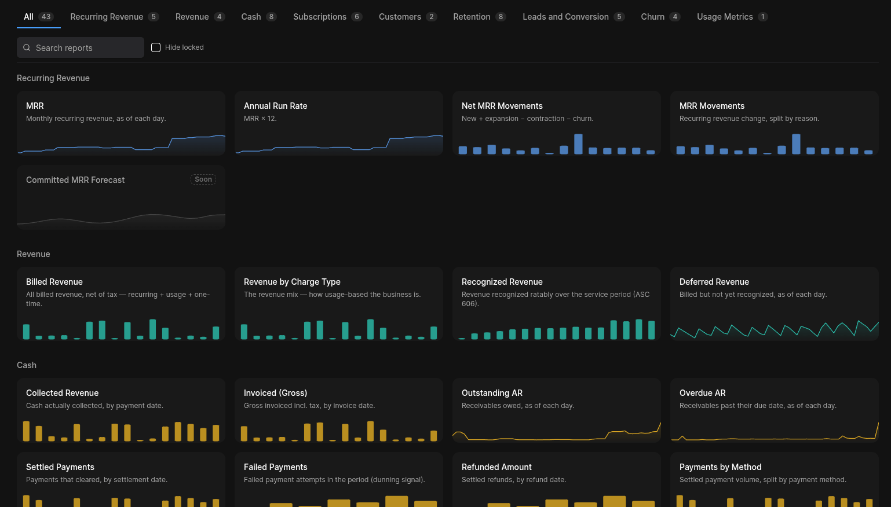Open the Net MRR Movements report
891x507 pixels.
557,123
